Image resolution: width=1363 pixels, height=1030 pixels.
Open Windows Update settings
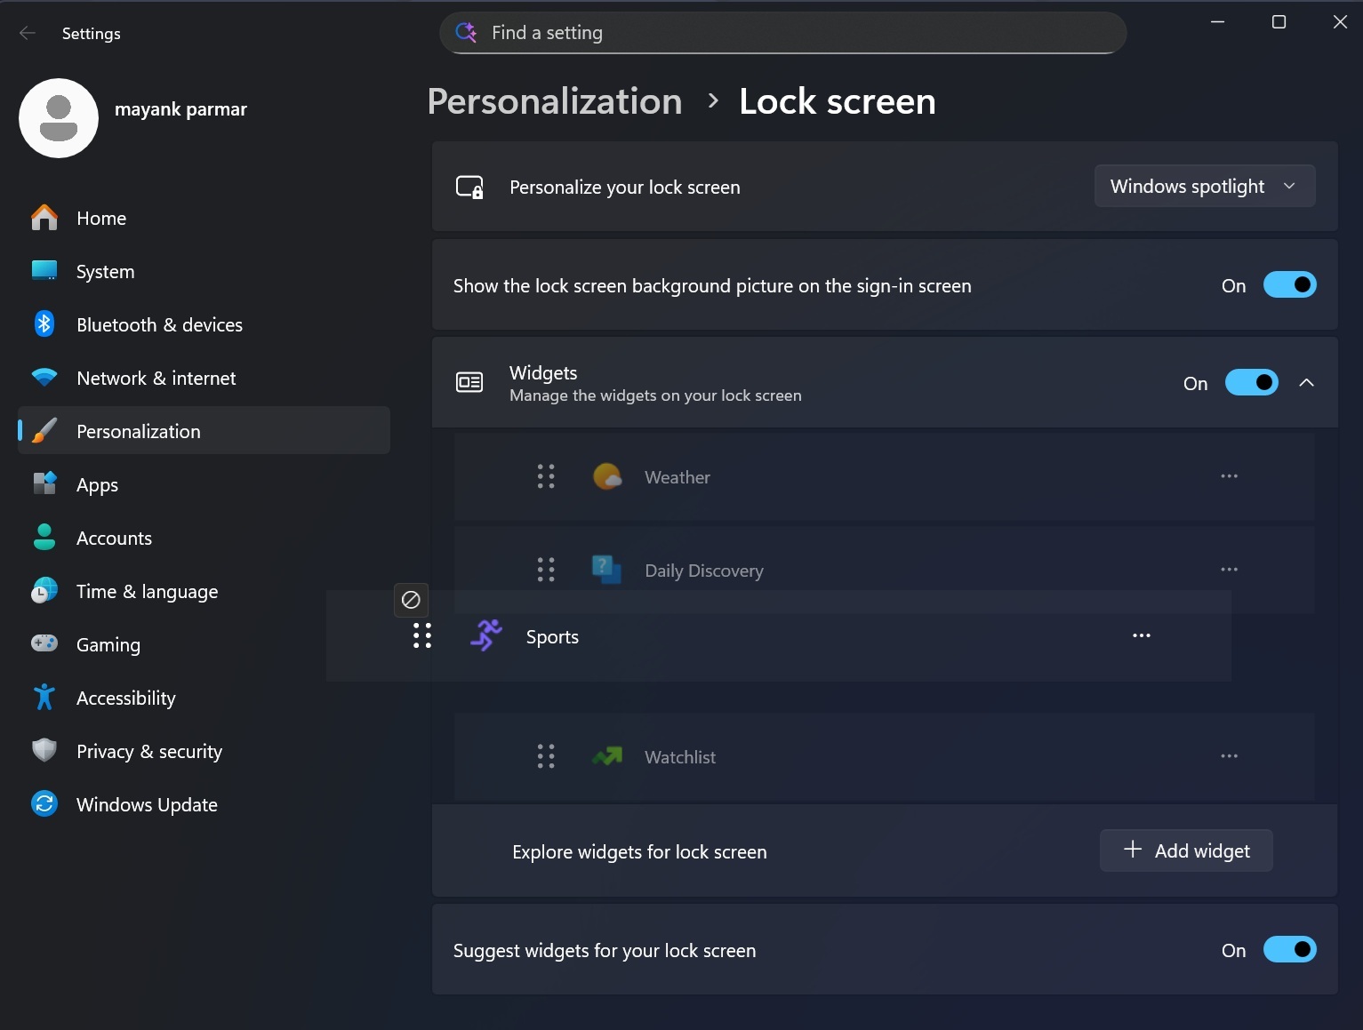pos(204,804)
